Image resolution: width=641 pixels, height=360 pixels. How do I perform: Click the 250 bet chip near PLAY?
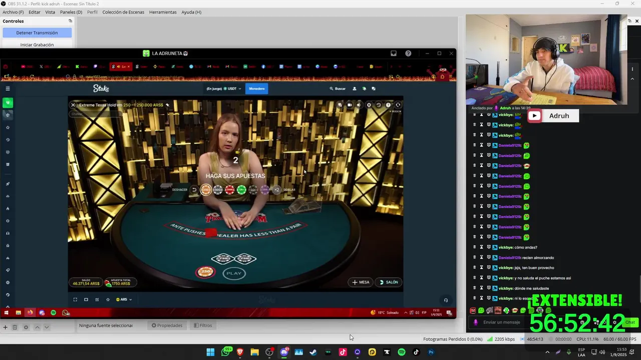coord(205,271)
